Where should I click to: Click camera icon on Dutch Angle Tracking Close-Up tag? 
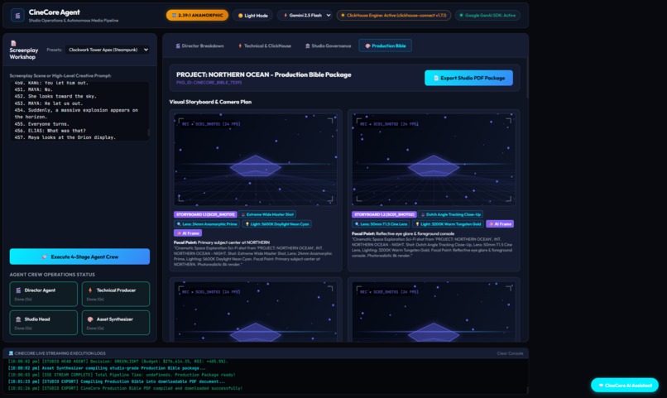[x=423, y=215]
